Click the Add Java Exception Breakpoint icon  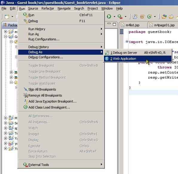tap(26, 101)
